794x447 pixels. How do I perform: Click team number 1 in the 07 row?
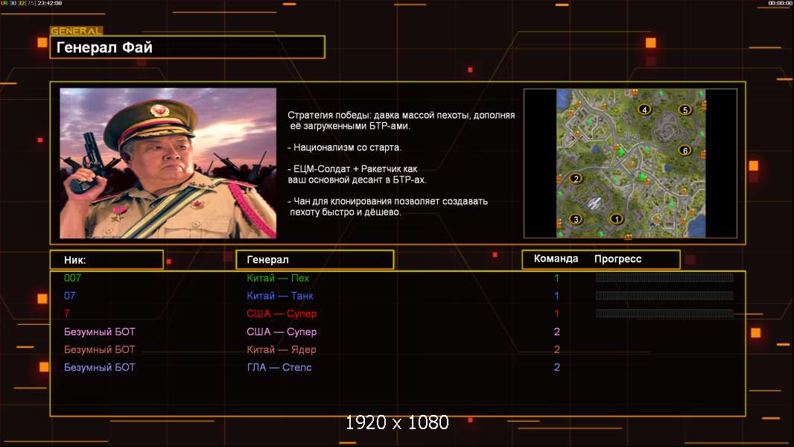click(x=556, y=296)
